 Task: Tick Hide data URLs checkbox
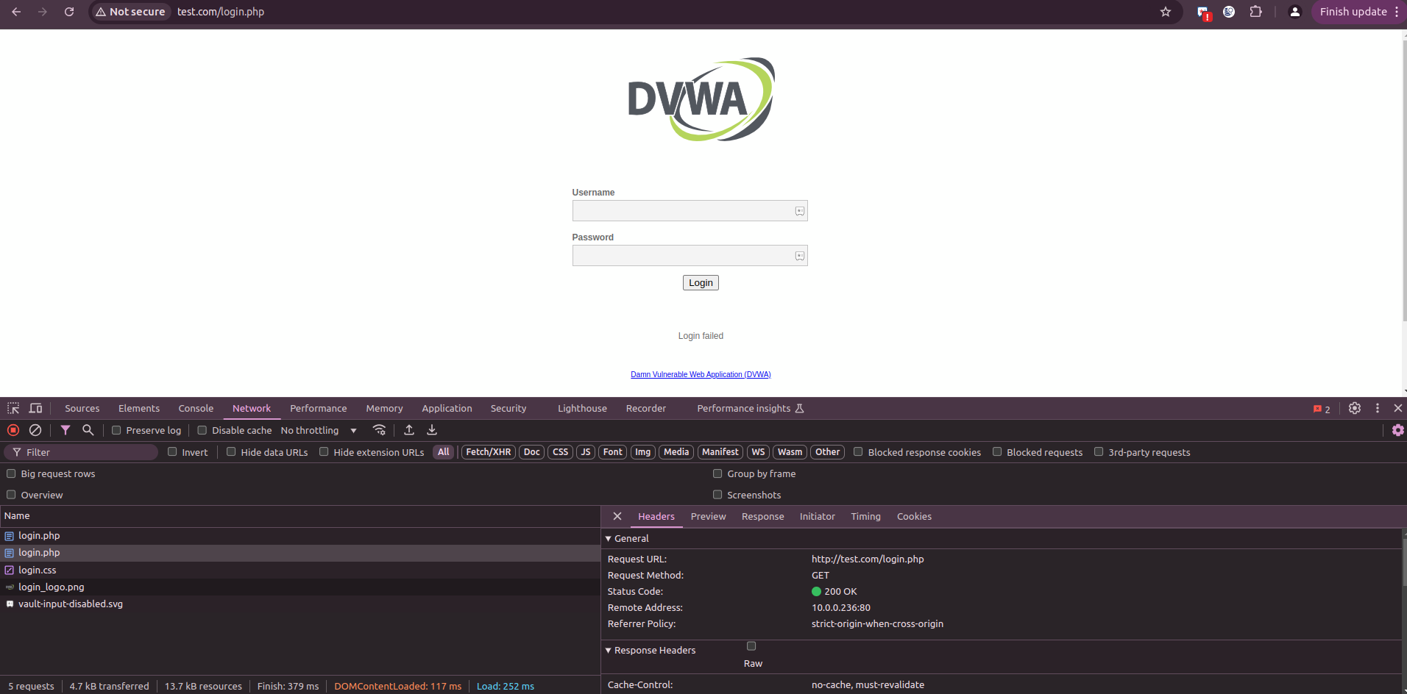(x=231, y=451)
